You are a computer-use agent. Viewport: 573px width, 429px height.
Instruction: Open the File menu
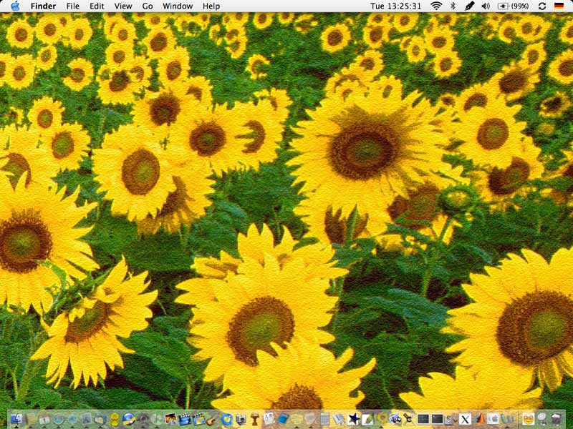coord(73,6)
